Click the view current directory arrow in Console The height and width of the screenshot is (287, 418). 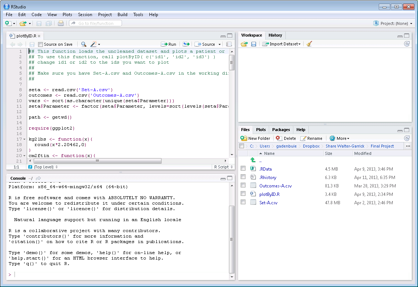[38, 178]
